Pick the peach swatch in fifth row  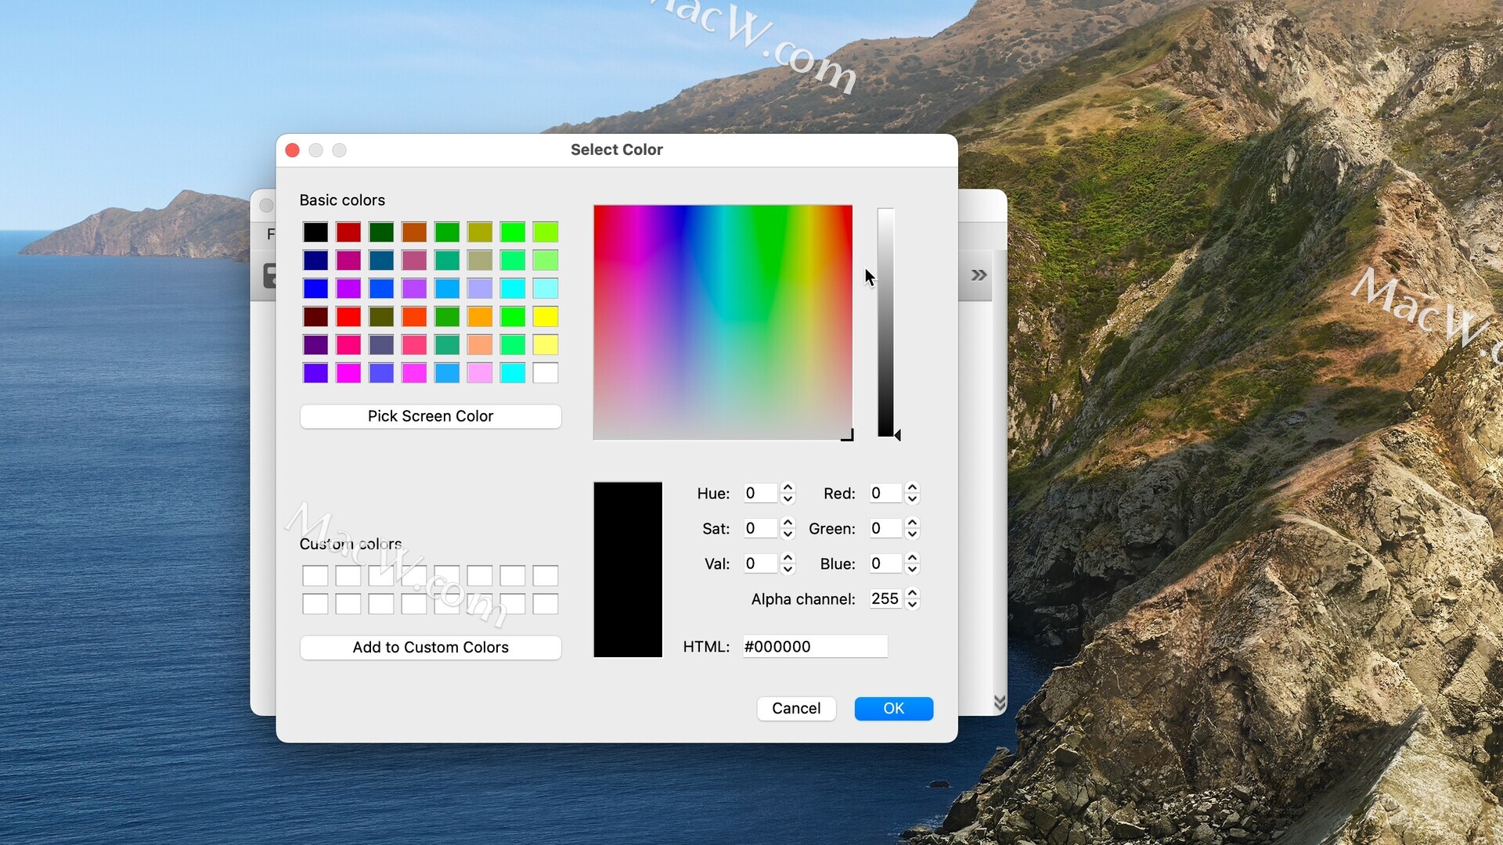pyautogui.click(x=480, y=344)
